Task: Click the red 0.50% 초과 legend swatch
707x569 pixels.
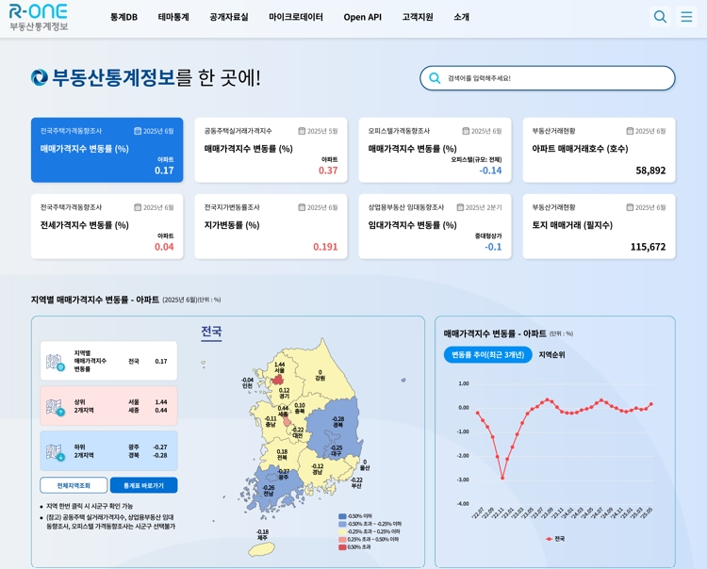Action: 342,546
